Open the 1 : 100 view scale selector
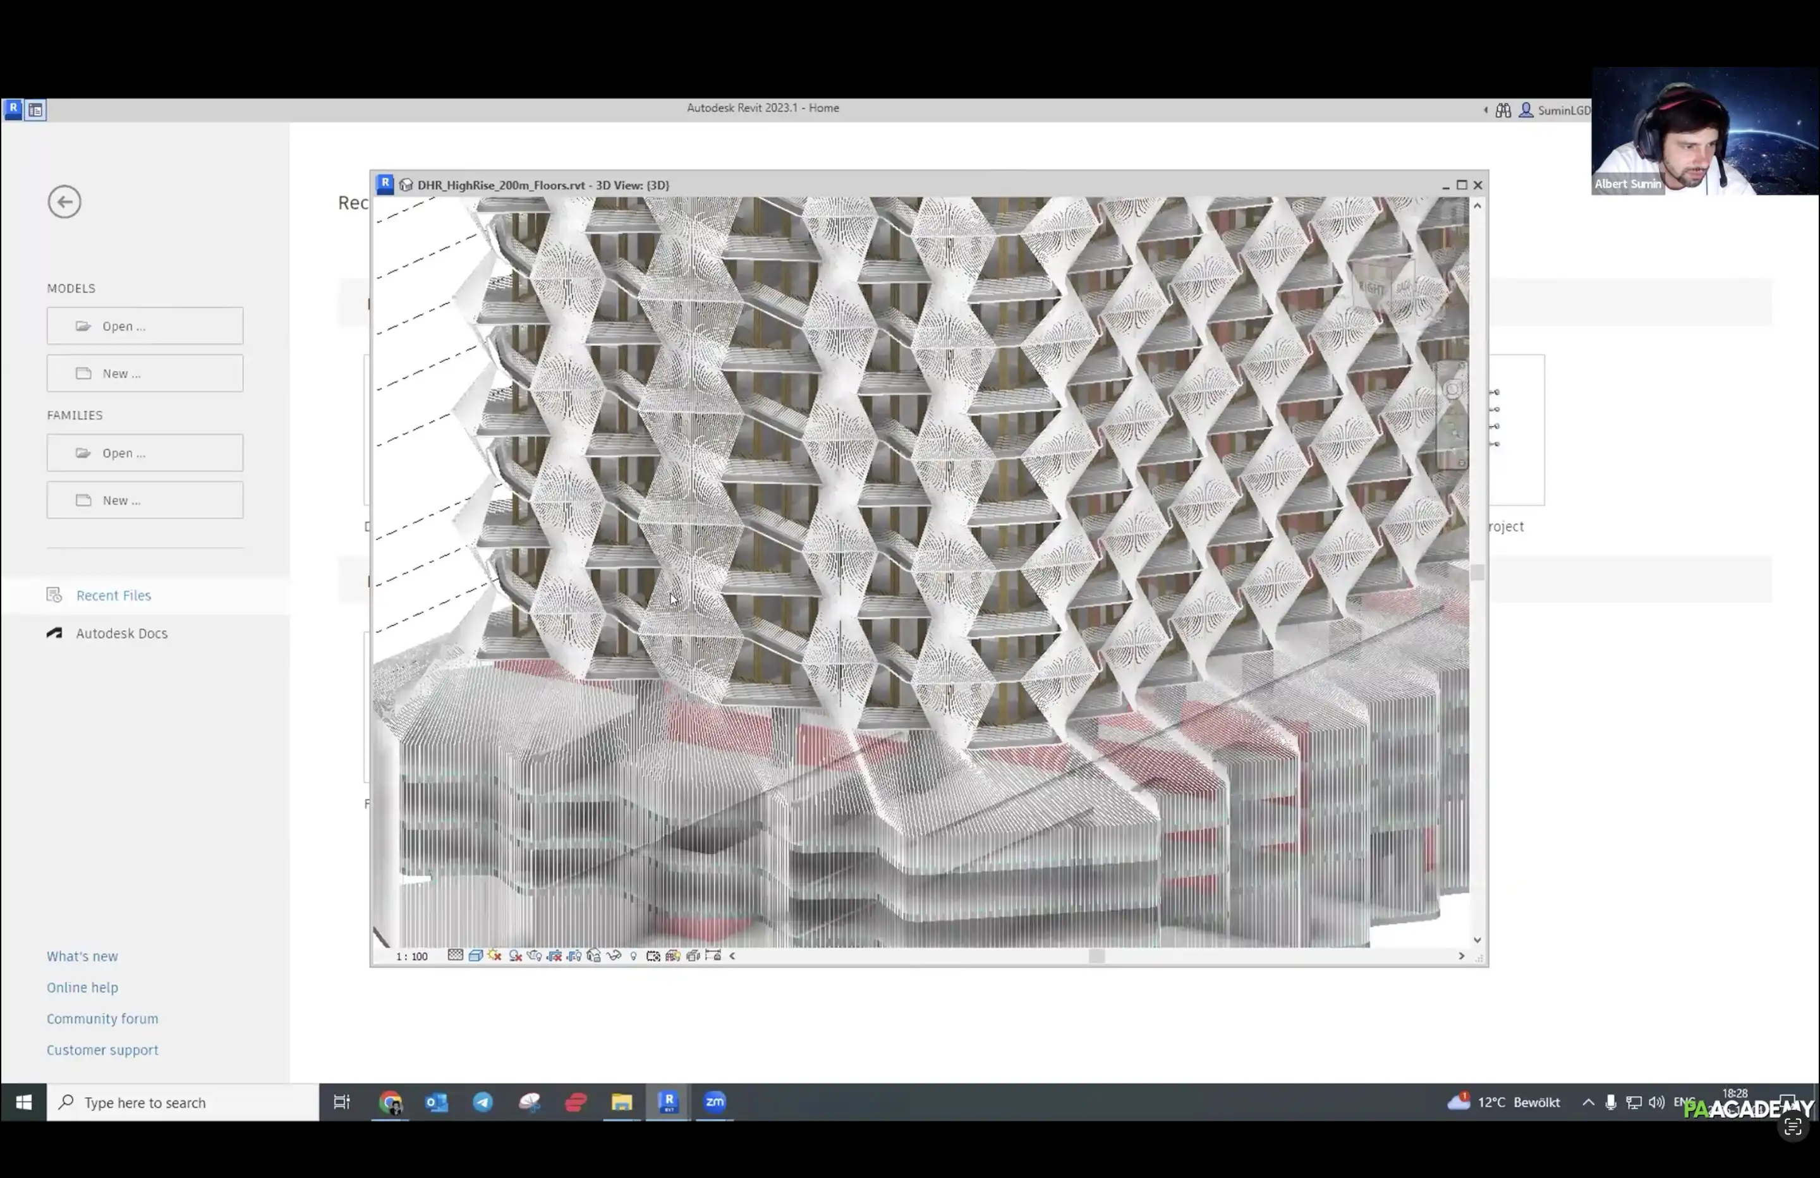The image size is (1820, 1178). coord(411,956)
